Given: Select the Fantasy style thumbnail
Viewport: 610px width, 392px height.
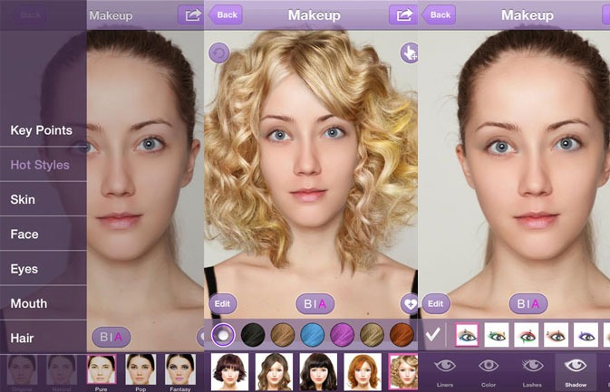Looking at the screenshot, I should tap(181, 371).
